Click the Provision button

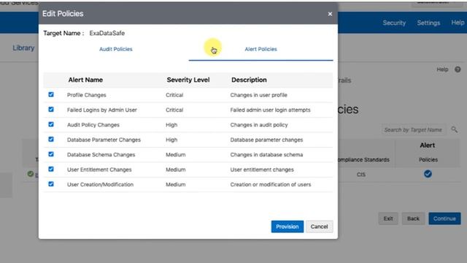point(287,226)
